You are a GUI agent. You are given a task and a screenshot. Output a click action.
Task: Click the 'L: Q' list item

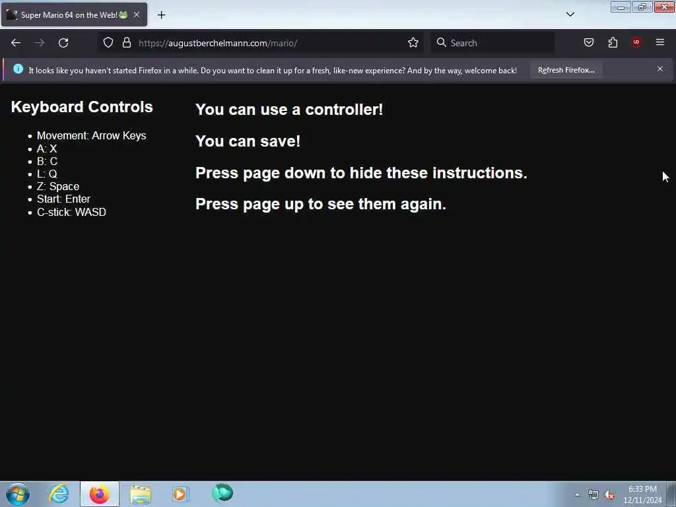[47, 174]
